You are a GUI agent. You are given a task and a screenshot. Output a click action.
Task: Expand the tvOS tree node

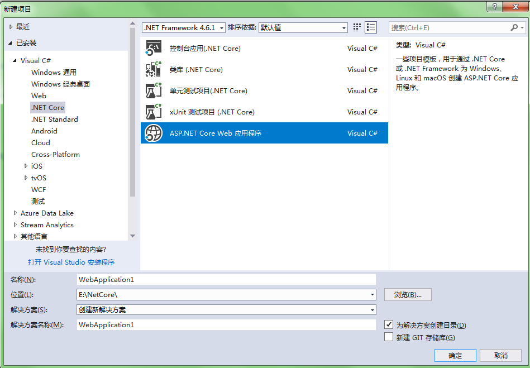point(26,178)
